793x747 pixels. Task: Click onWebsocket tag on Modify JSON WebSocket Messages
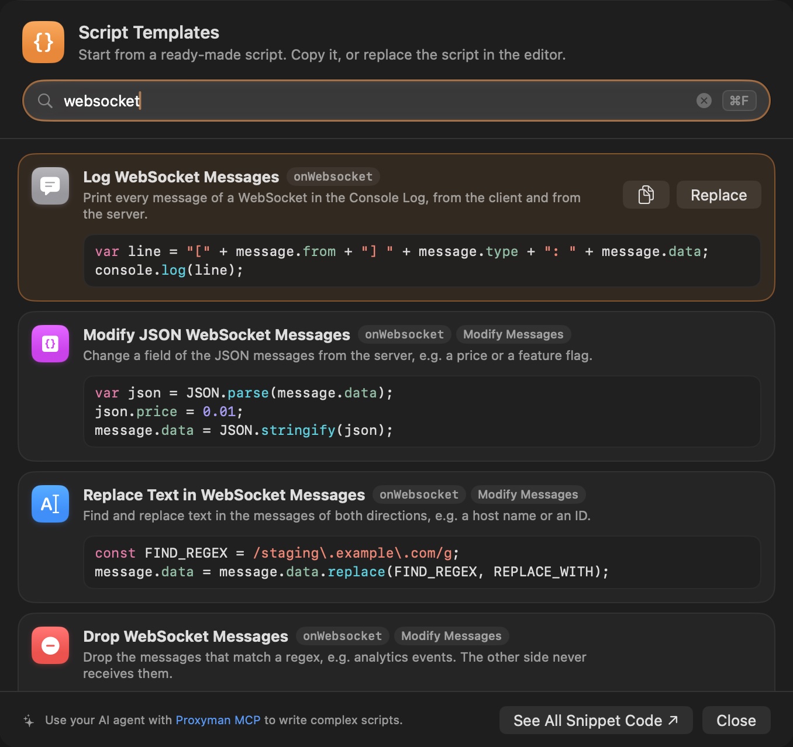404,334
